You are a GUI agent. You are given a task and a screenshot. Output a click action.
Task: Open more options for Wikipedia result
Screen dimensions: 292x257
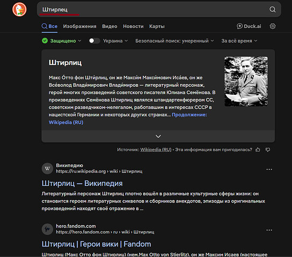tap(269, 169)
